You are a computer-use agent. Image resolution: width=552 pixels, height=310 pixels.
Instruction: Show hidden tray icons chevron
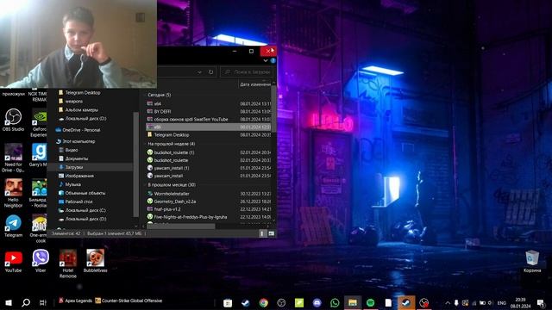coord(448,302)
